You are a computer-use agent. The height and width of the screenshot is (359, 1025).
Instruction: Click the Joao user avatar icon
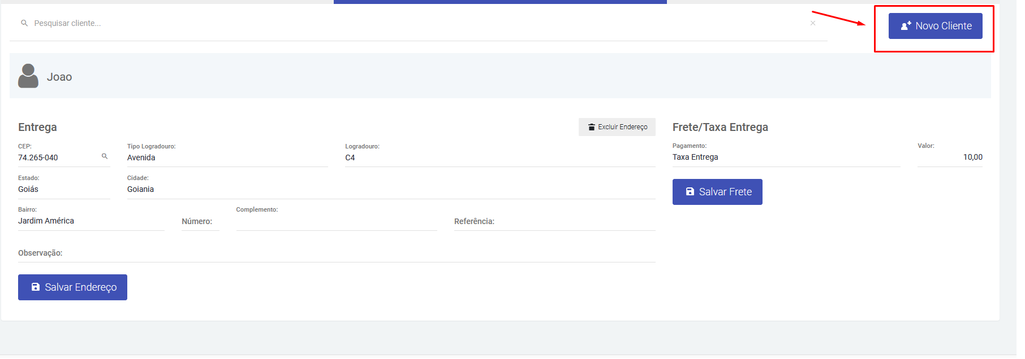28,76
